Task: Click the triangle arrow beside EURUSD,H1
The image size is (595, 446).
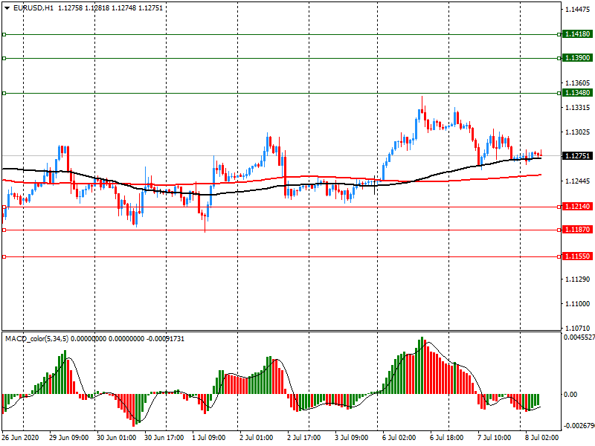Action: [7, 8]
